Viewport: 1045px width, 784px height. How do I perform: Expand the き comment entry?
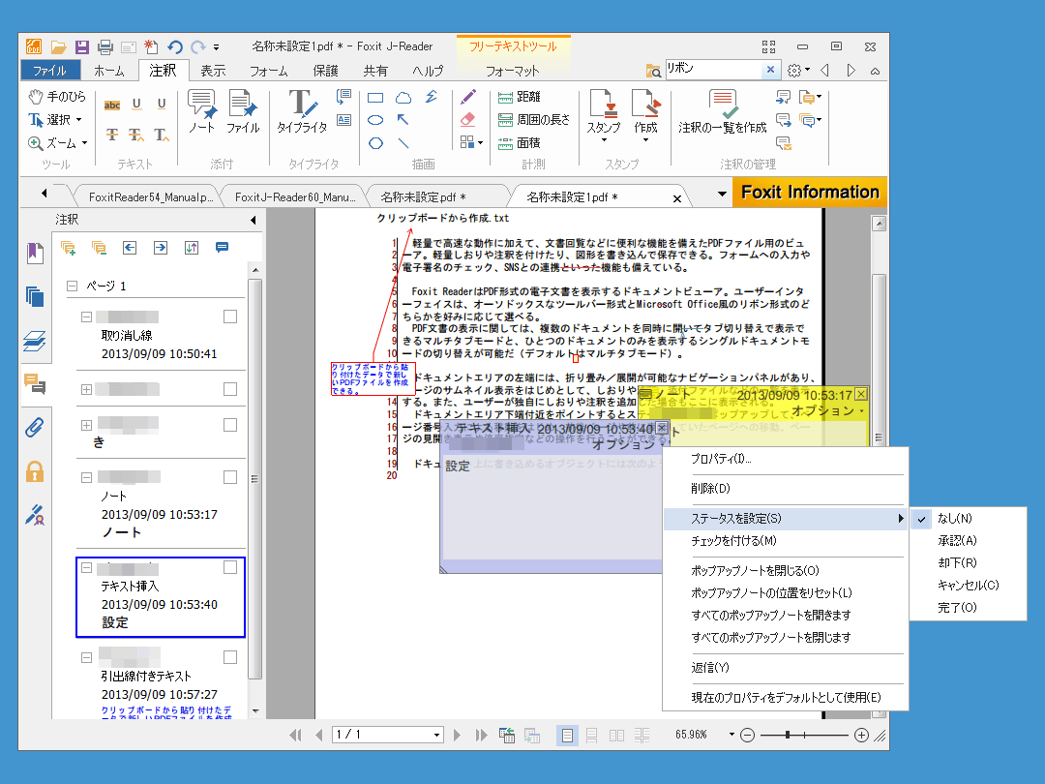coord(87,425)
